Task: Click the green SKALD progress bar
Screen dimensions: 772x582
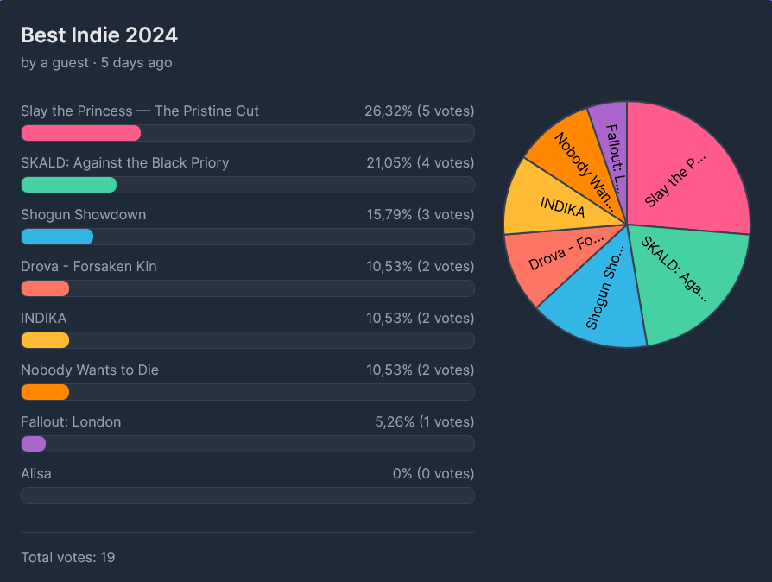Action: [x=69, y=185]
